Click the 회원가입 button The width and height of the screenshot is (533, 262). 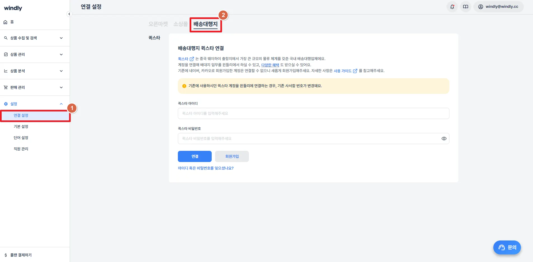point(232,156)
